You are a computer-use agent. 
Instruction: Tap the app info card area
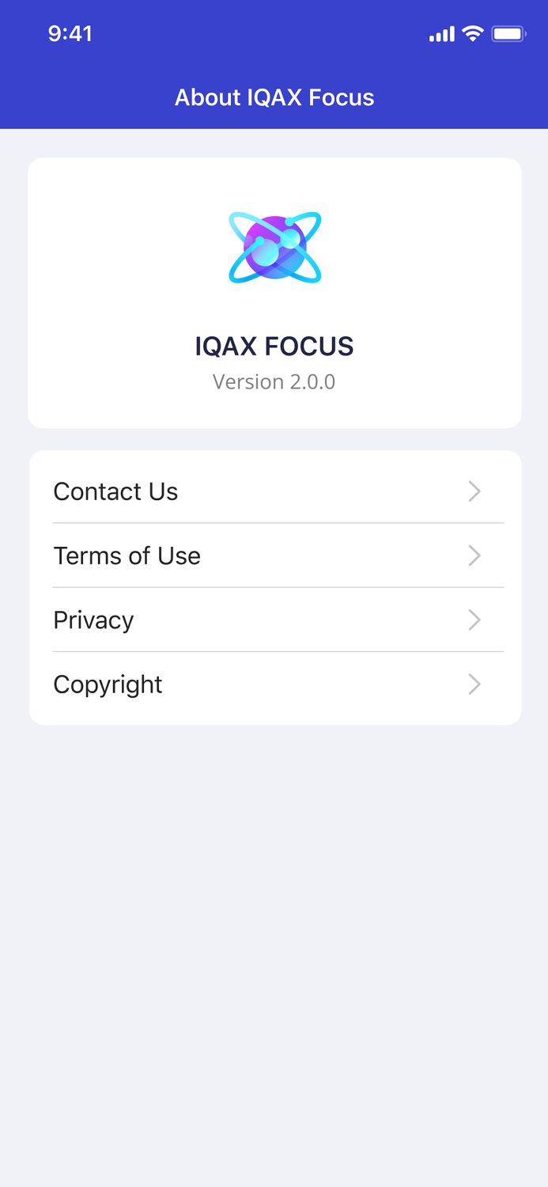pos(274,293)
